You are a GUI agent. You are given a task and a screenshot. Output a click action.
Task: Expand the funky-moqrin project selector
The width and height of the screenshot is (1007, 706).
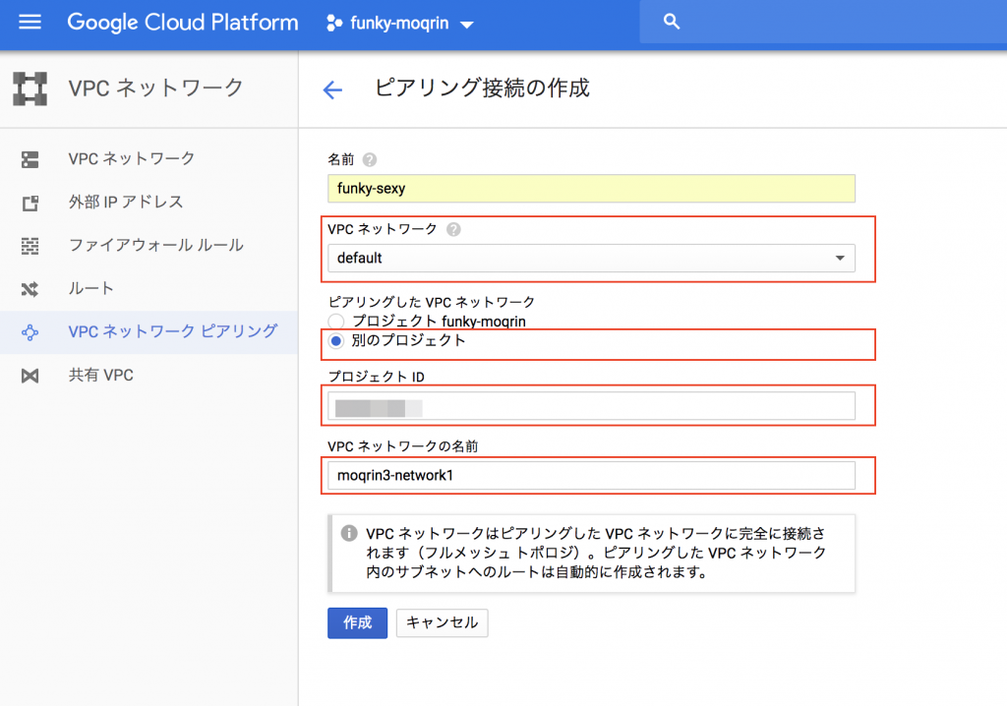(x=398, y=24)
